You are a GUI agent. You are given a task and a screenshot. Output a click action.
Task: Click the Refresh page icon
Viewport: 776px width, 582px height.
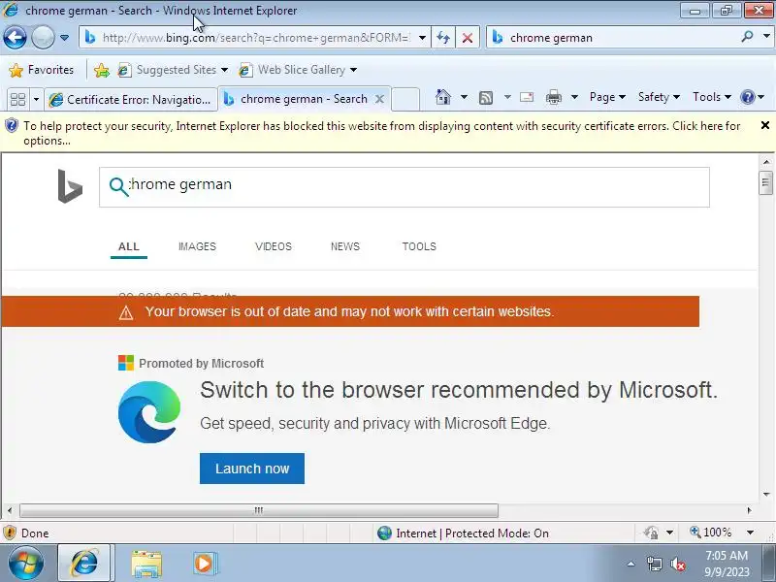(443, 38)
